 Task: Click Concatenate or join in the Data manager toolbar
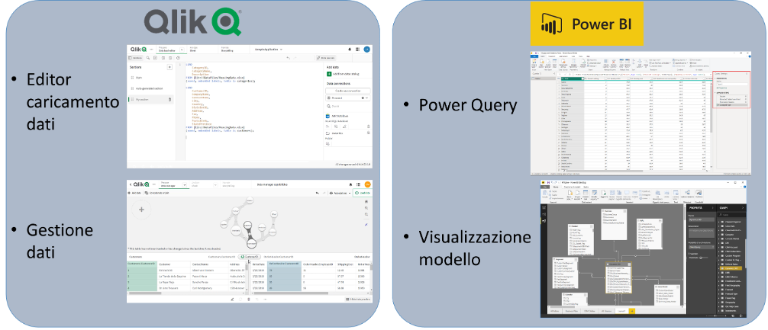(157, 193)
